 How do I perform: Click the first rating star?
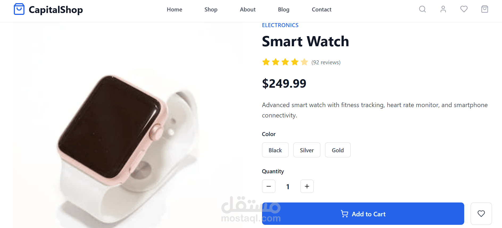tap(266, 62)
